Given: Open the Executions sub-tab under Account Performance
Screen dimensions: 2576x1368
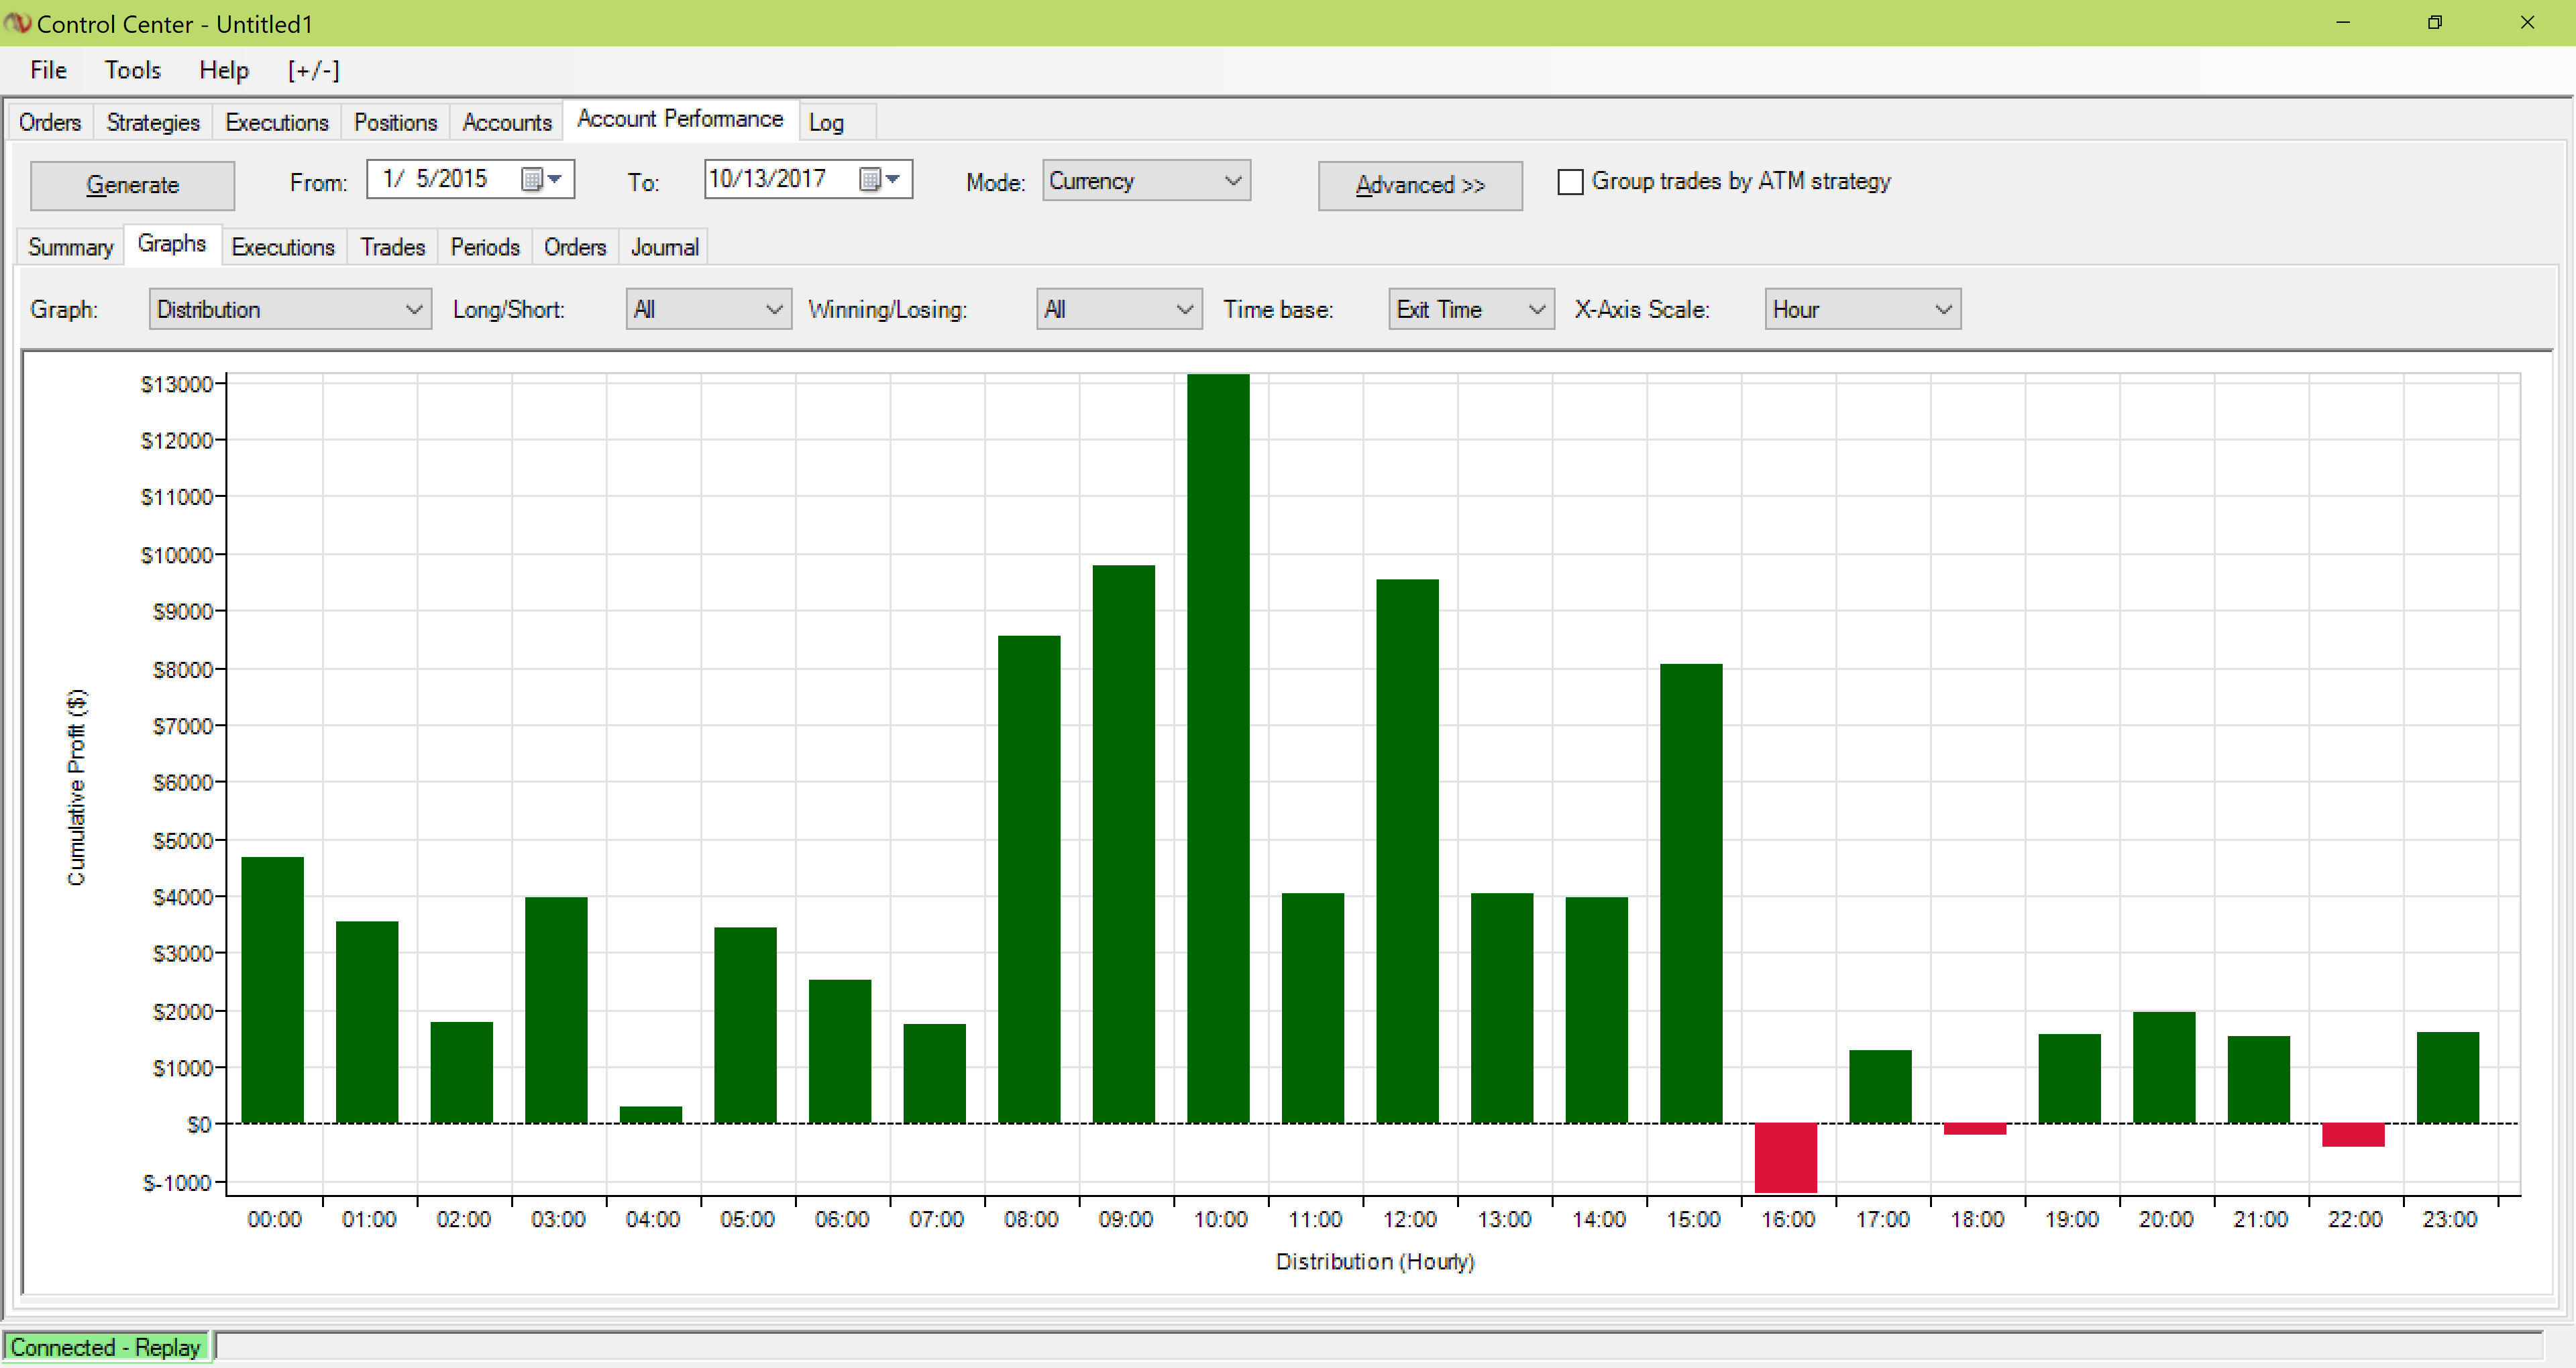Looking at the screenshot, I should tap(283, 247).
